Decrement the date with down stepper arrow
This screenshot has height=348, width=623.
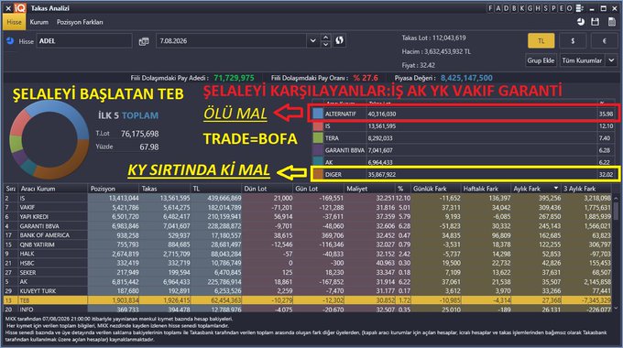coord(326,45)
